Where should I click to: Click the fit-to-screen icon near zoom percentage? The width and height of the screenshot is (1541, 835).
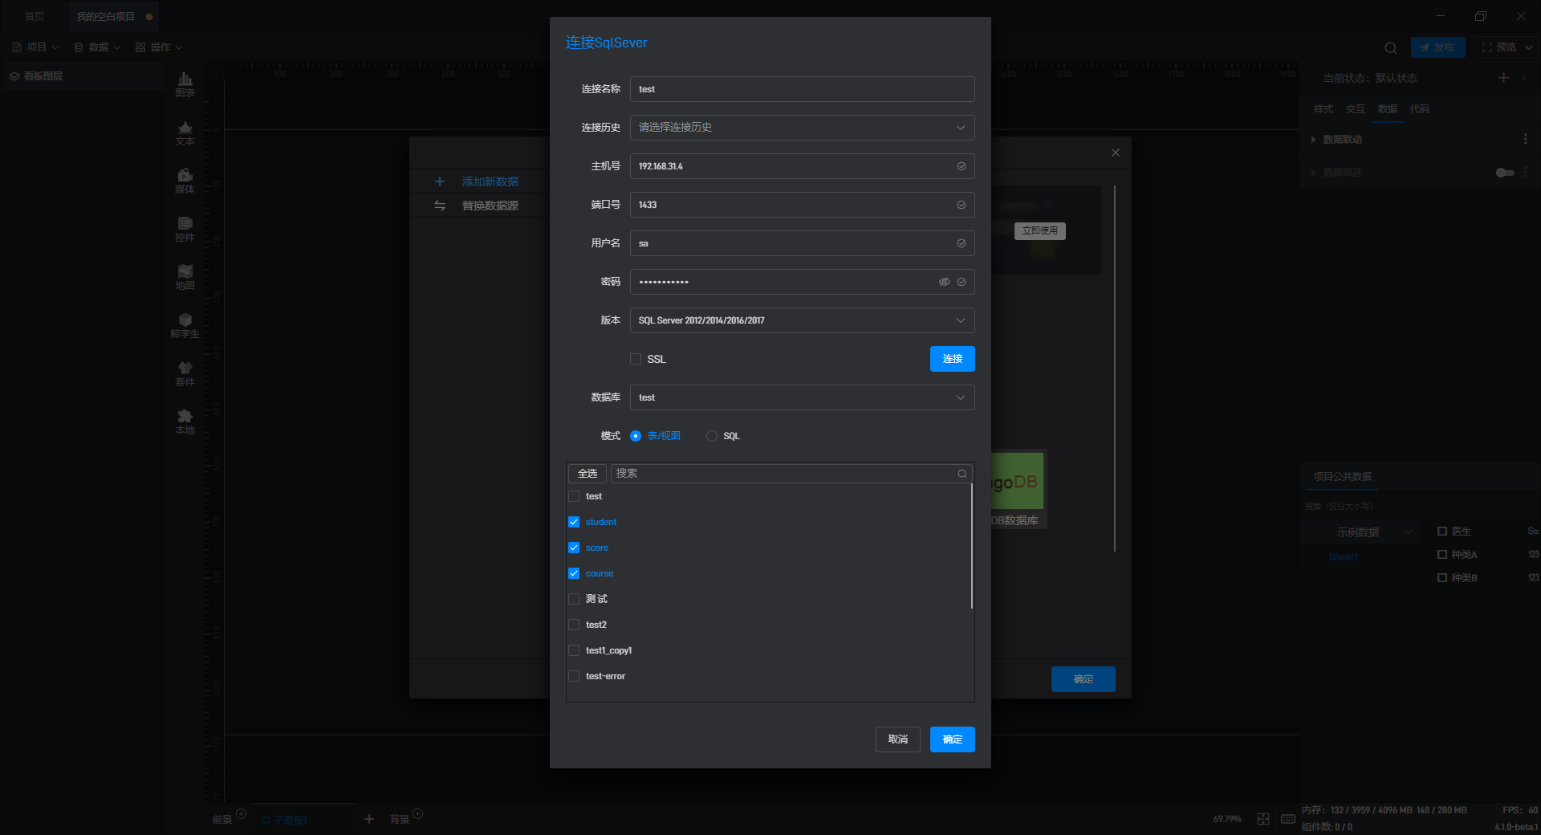click(1263, 819)
